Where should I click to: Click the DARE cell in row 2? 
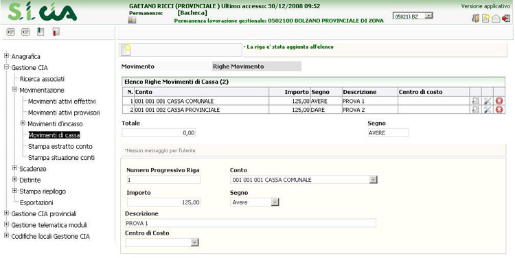(x=326, y=110)
